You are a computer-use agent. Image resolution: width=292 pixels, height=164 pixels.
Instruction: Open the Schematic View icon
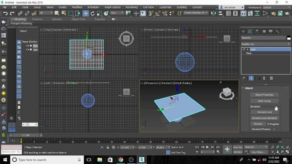click(x=257, y=13)
